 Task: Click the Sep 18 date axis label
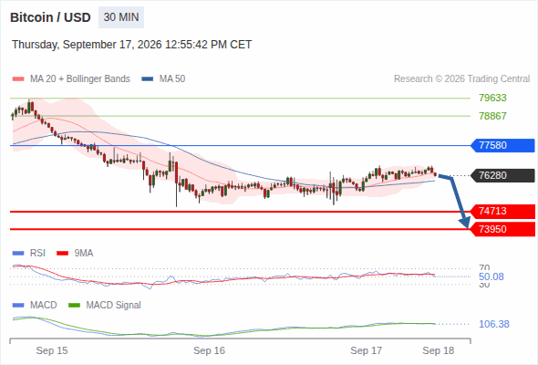(x=439, y=350)
